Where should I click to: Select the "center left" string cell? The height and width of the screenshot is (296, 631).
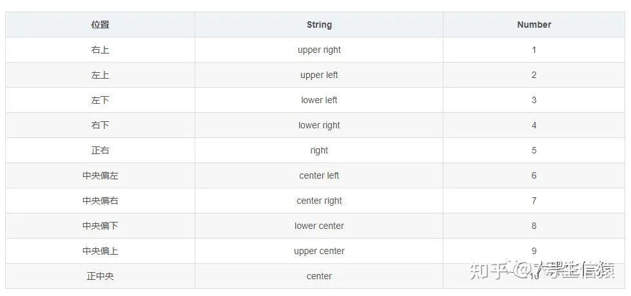[319, 175]
